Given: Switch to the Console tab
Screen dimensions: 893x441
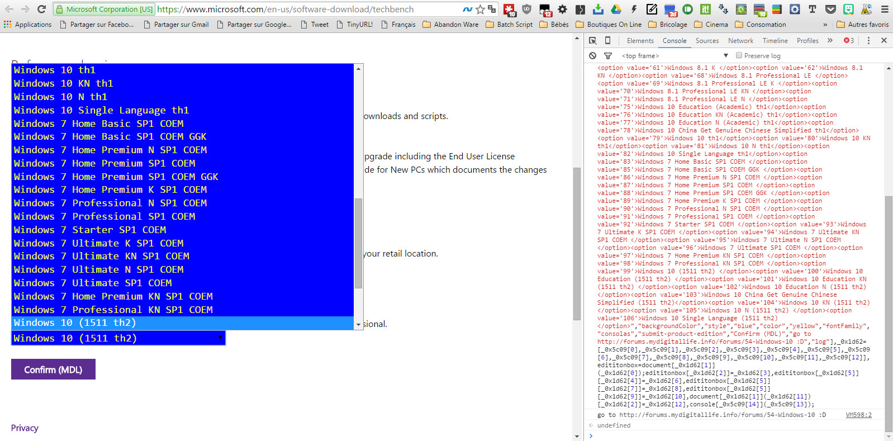Looking at the screenshot, I should (x=674, y=41).
